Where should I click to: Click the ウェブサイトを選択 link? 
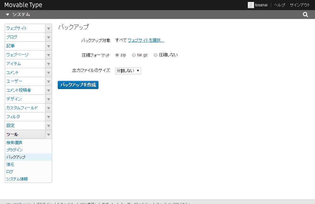pos(146,40)
